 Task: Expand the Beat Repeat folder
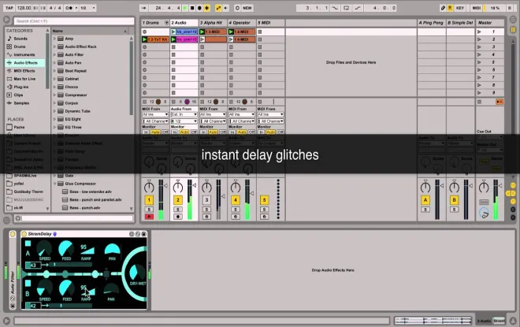pos(54,71)
